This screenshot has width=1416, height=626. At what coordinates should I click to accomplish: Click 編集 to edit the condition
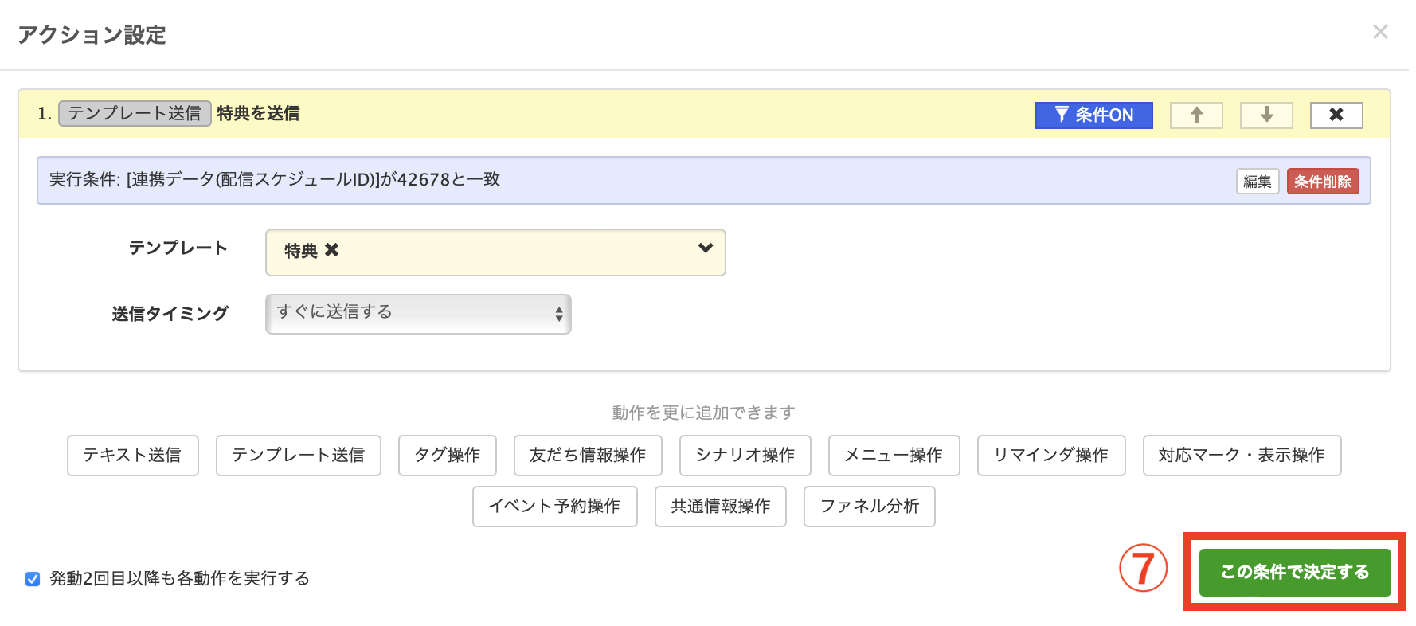1258,182
